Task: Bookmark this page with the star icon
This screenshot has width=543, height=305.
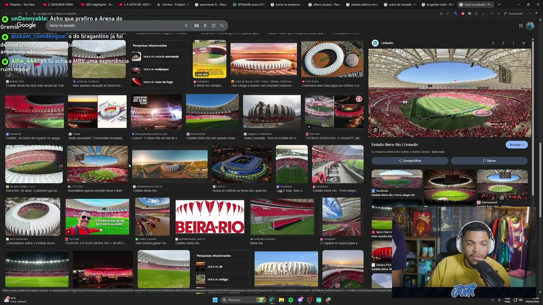Action: pyautogui.click(x=441, y=14)
